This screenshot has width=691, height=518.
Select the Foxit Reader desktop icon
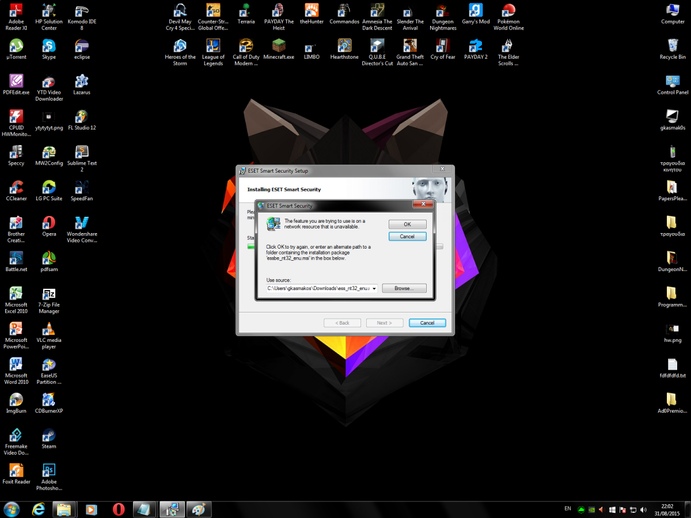click(16, 474)
